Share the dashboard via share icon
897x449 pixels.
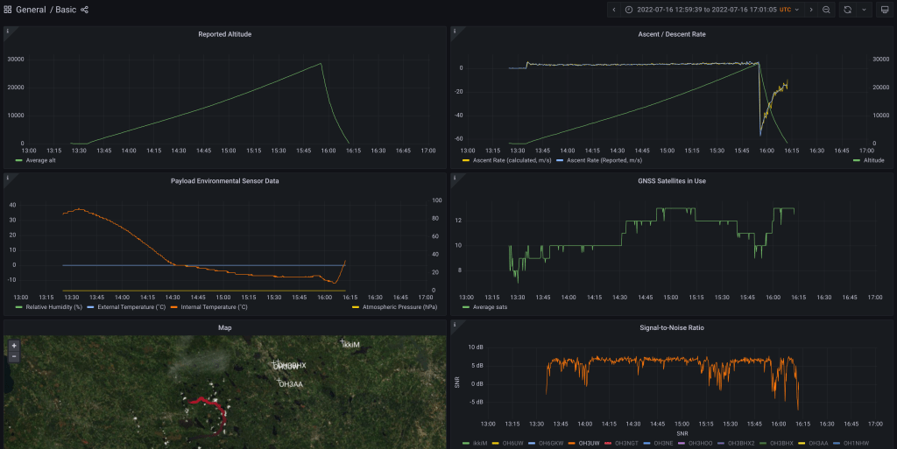(85, 10)
